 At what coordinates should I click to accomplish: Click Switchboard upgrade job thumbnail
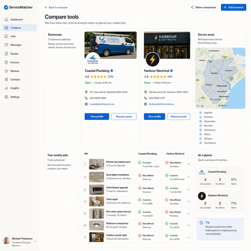96,190
